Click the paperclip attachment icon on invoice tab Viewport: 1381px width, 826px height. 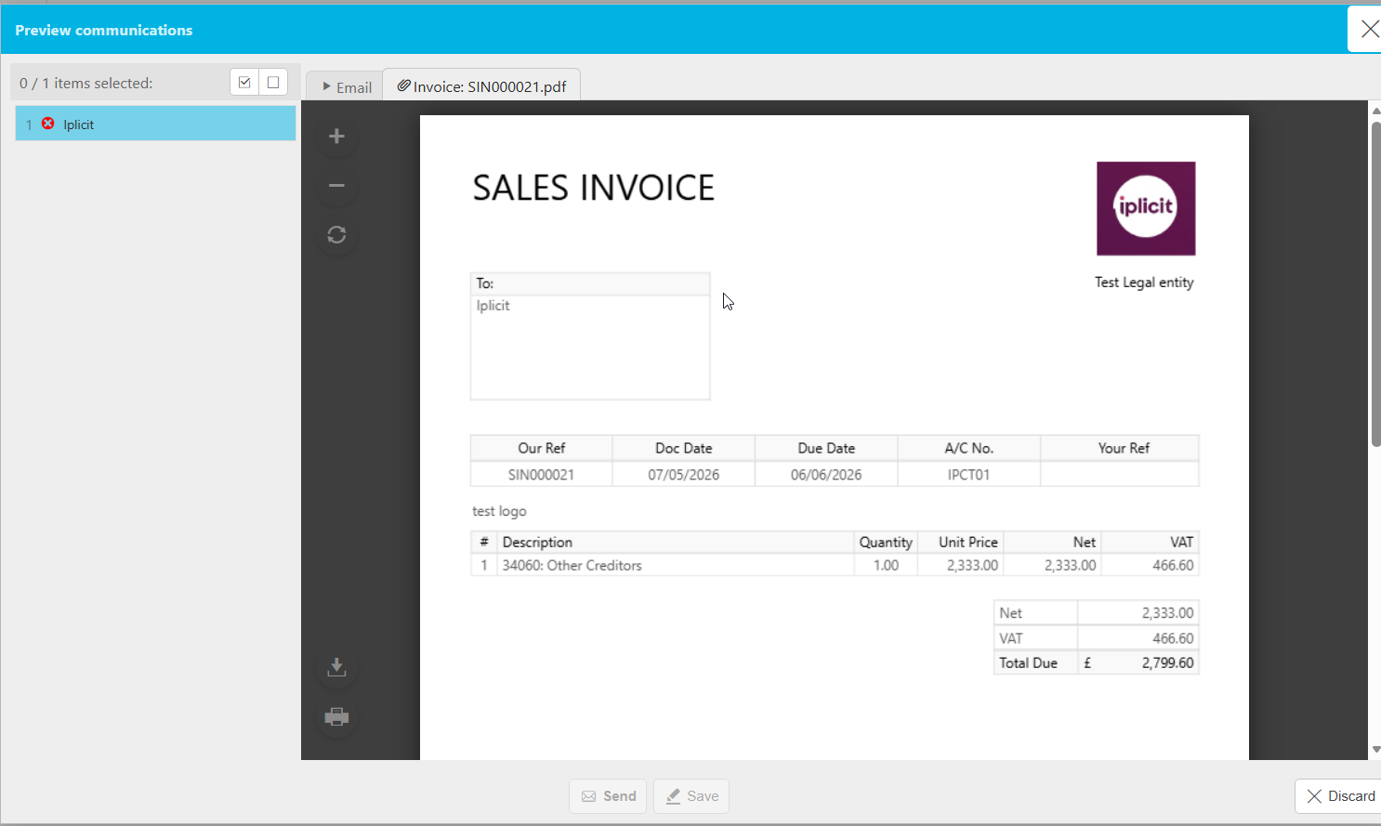pos(403,85)
